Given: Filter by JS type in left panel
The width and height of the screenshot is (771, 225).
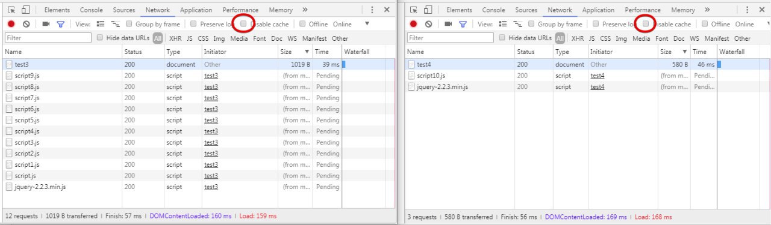Looking at the screenshot, I should 190,38.
